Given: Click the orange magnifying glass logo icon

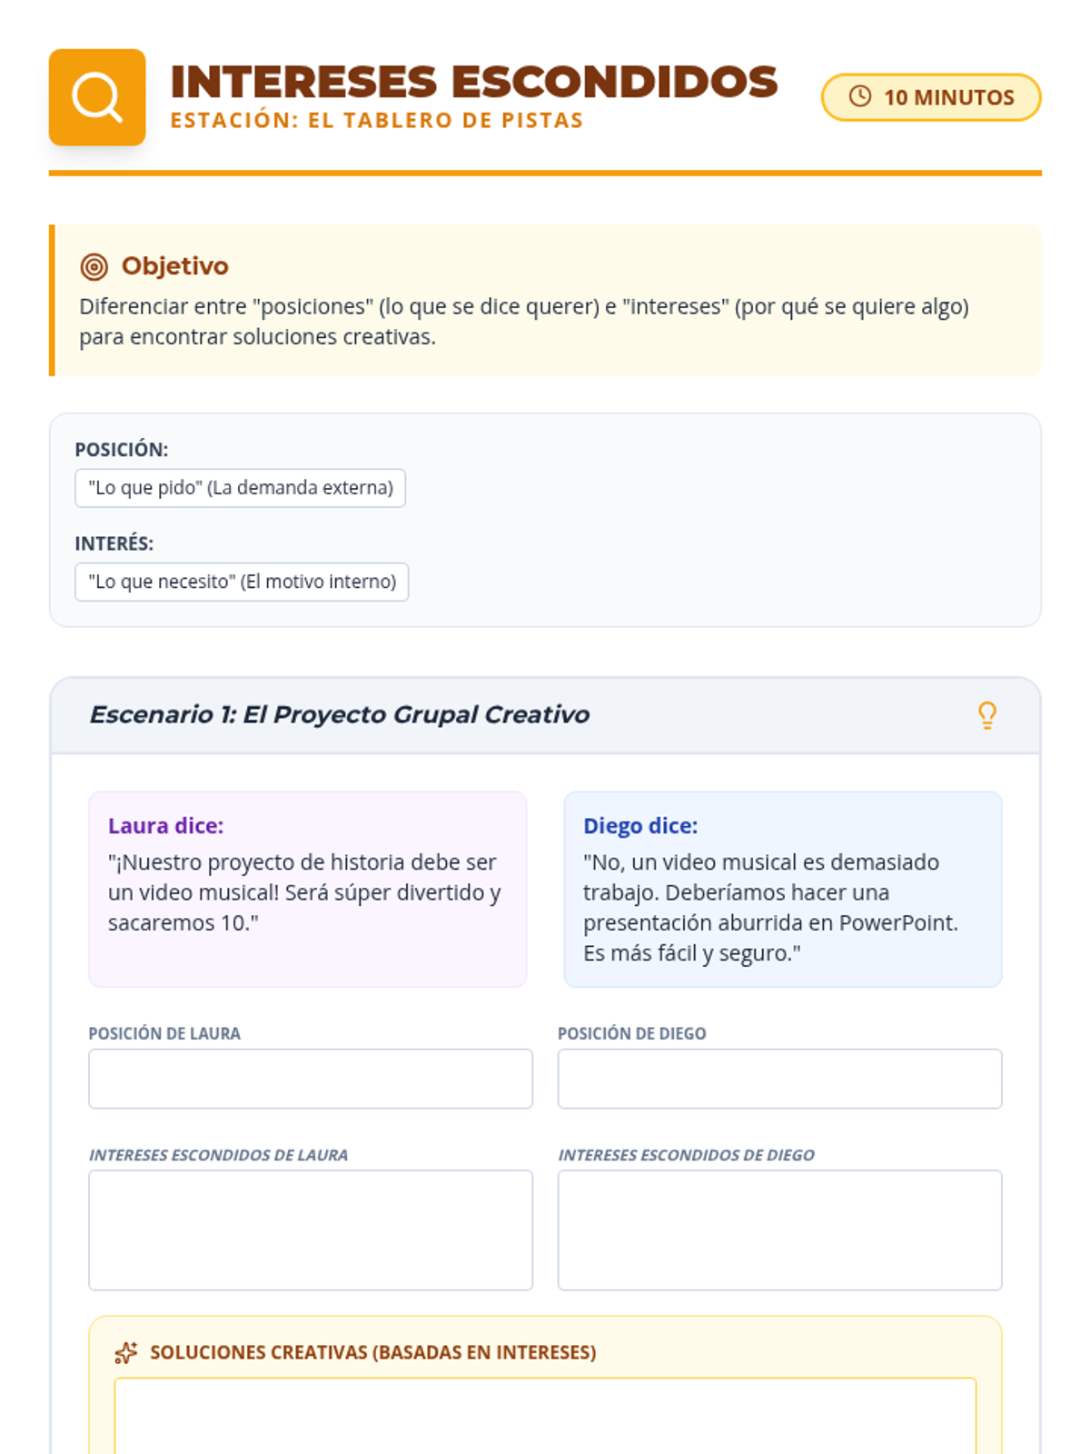Looking at the screenshot, I should pyautogui.click(x=97, y=97).
